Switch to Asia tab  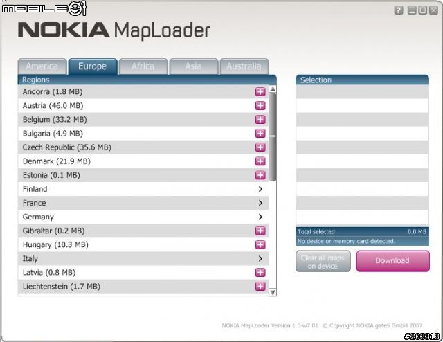pyautogui.click(x=194, y=66)
